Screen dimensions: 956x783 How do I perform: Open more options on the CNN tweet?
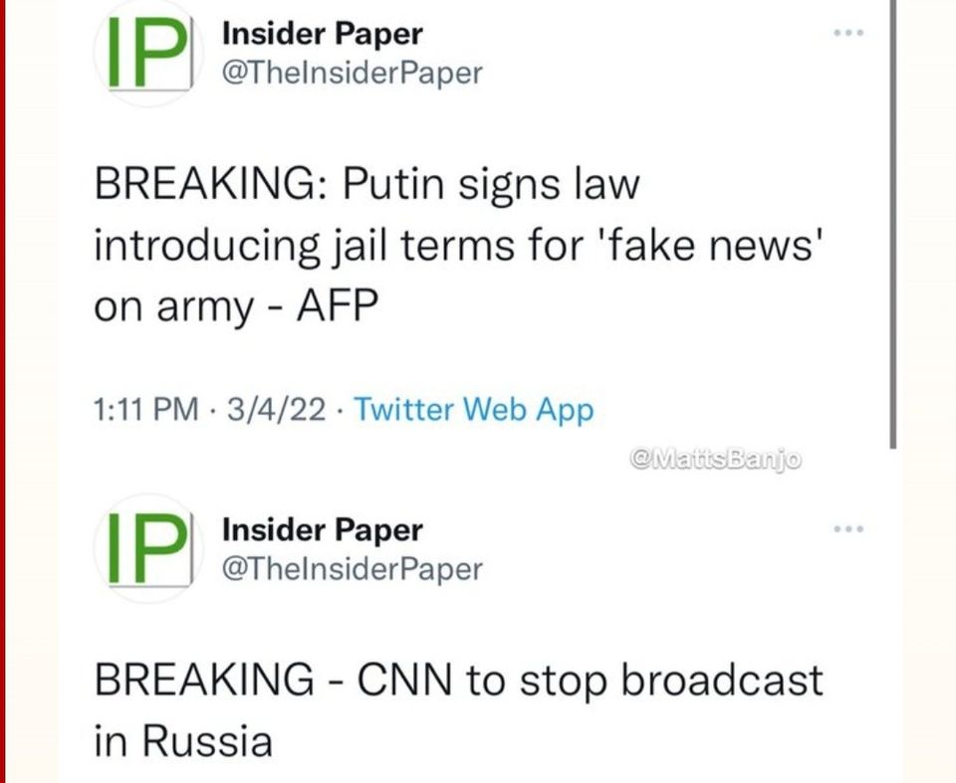pyautogui.click(x=849, y=529)
